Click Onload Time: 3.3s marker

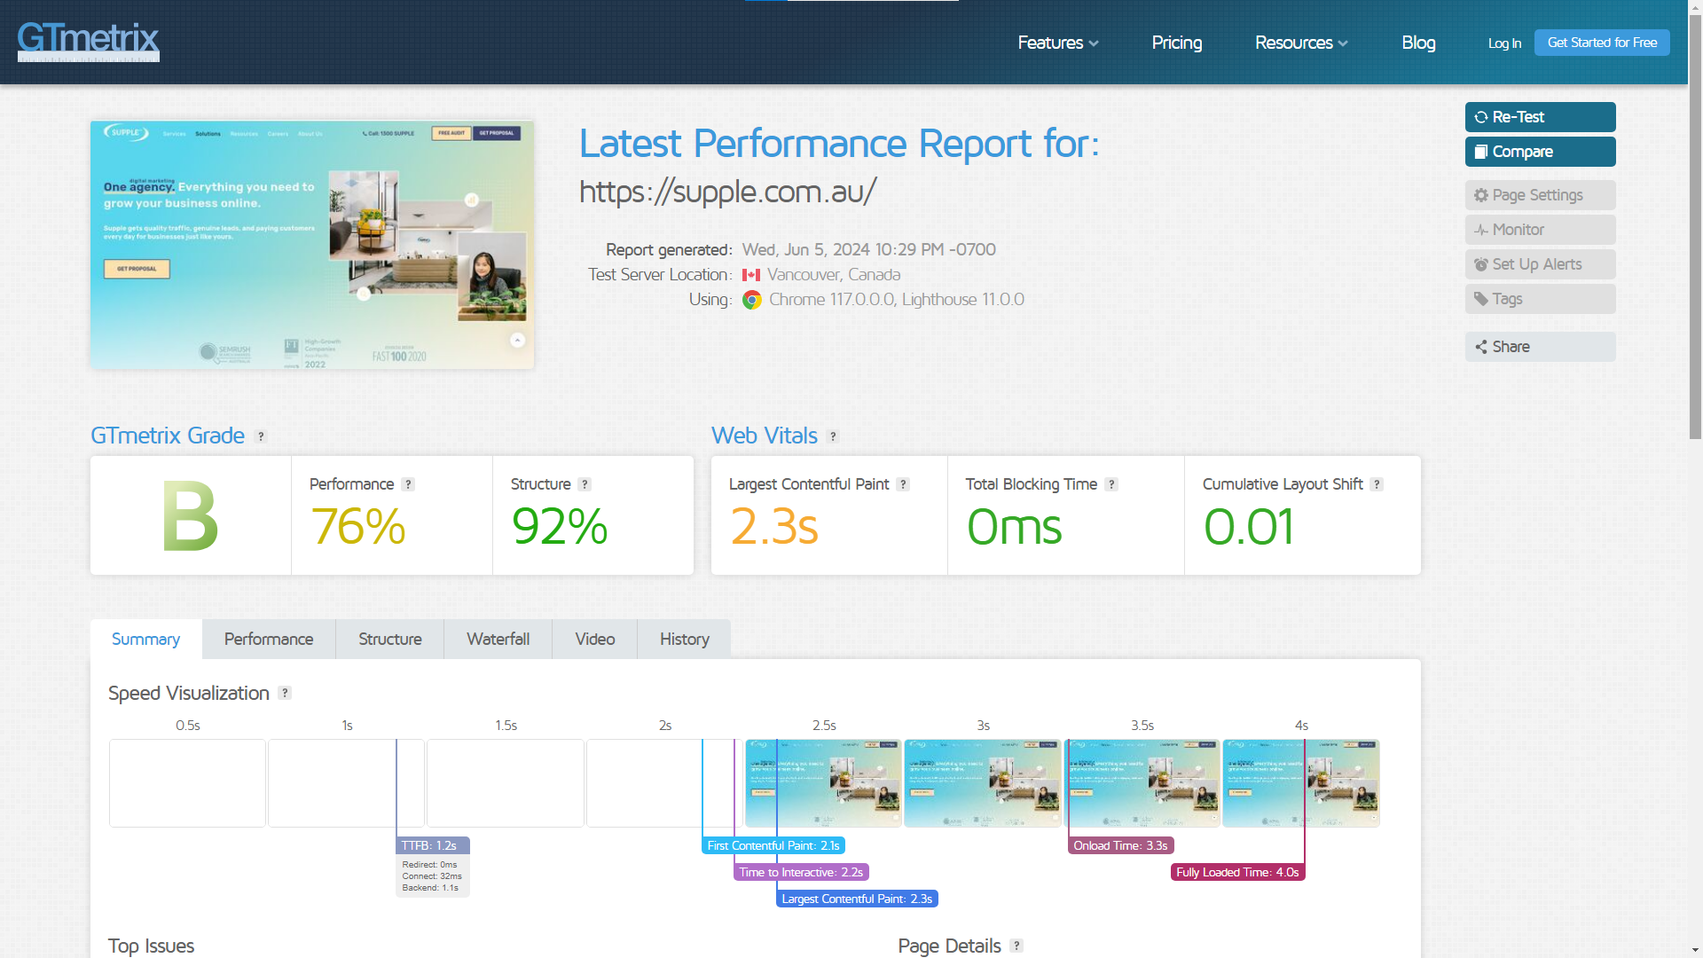(1120, 845)
